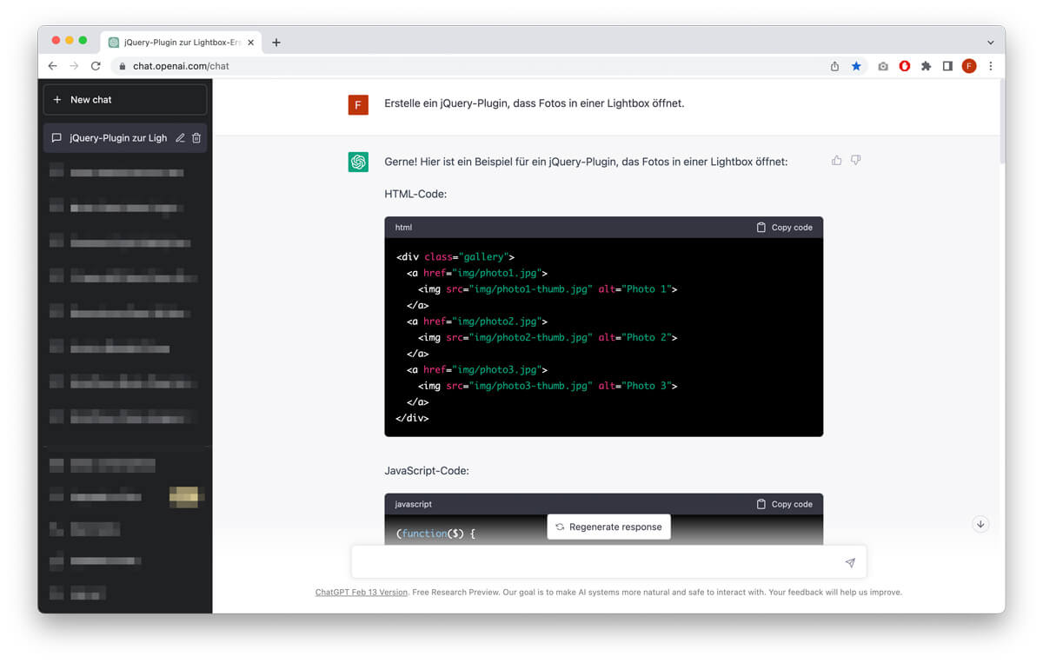
Task: Open the browser three-dot menu
Action: pyautogui.click(x=991, y=66)
